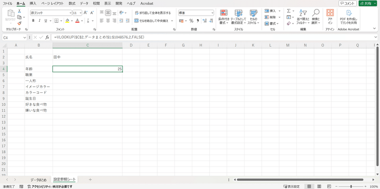Toggle Bold formatting
This screenshot has height=189, width=380.
[x=33, y=20]
